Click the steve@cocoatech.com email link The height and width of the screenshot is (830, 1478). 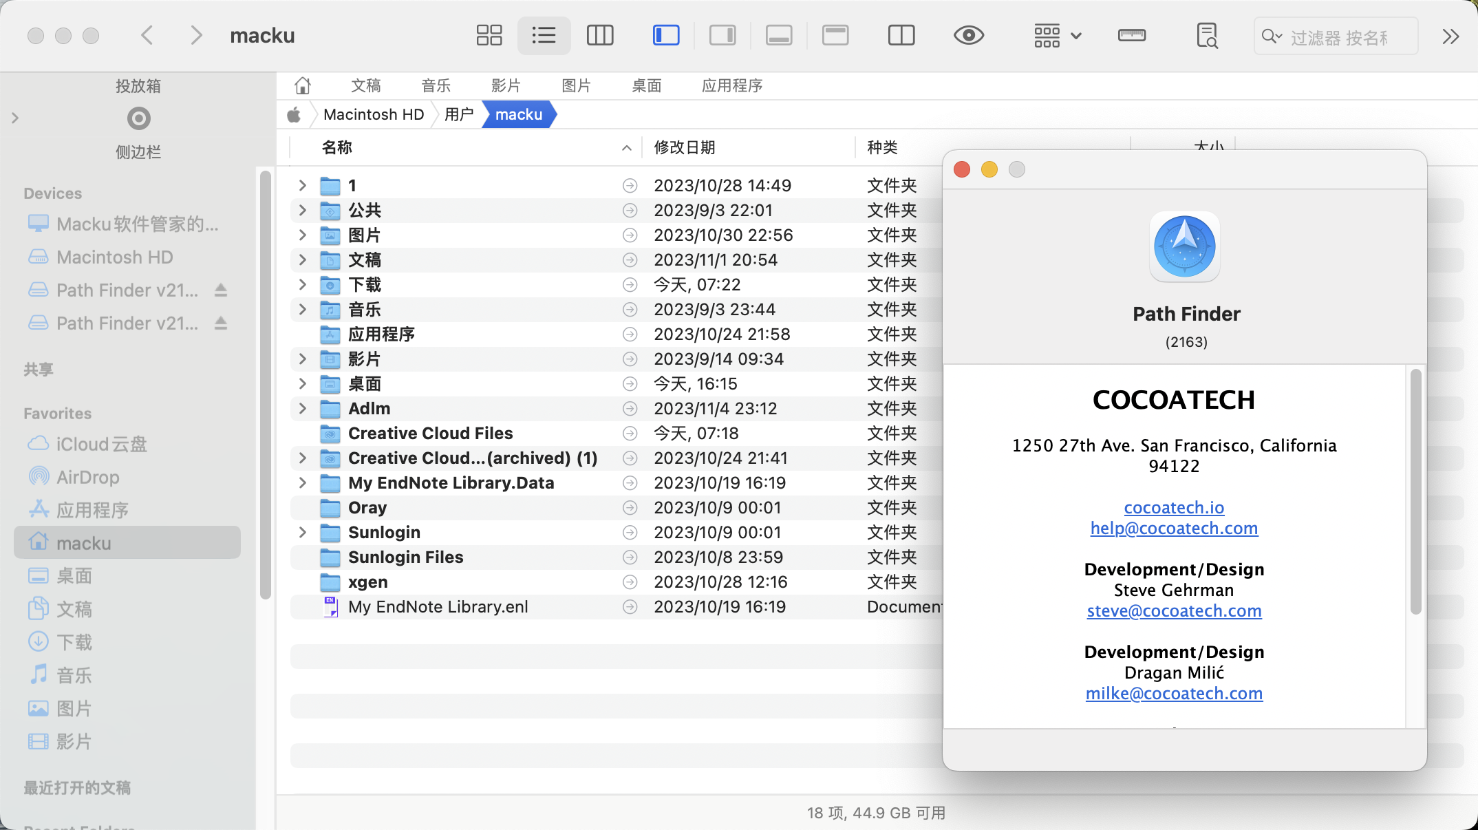click(x=1174, y=611)
